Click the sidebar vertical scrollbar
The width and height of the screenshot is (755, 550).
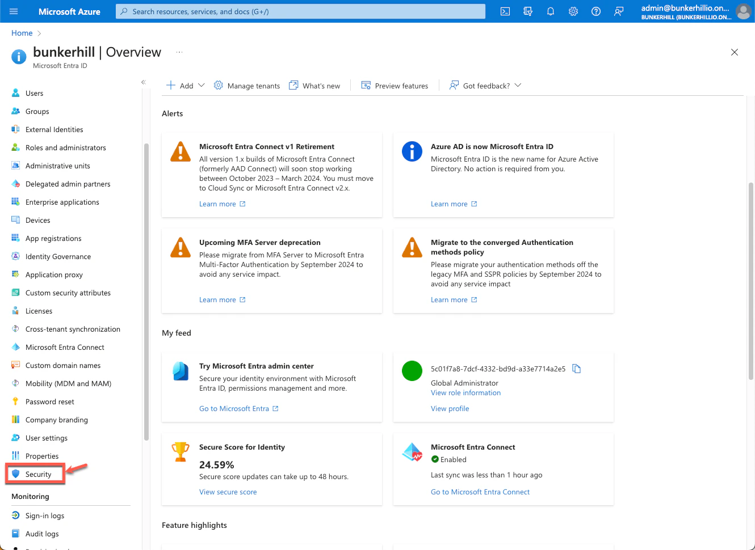[x=146, y=291]
